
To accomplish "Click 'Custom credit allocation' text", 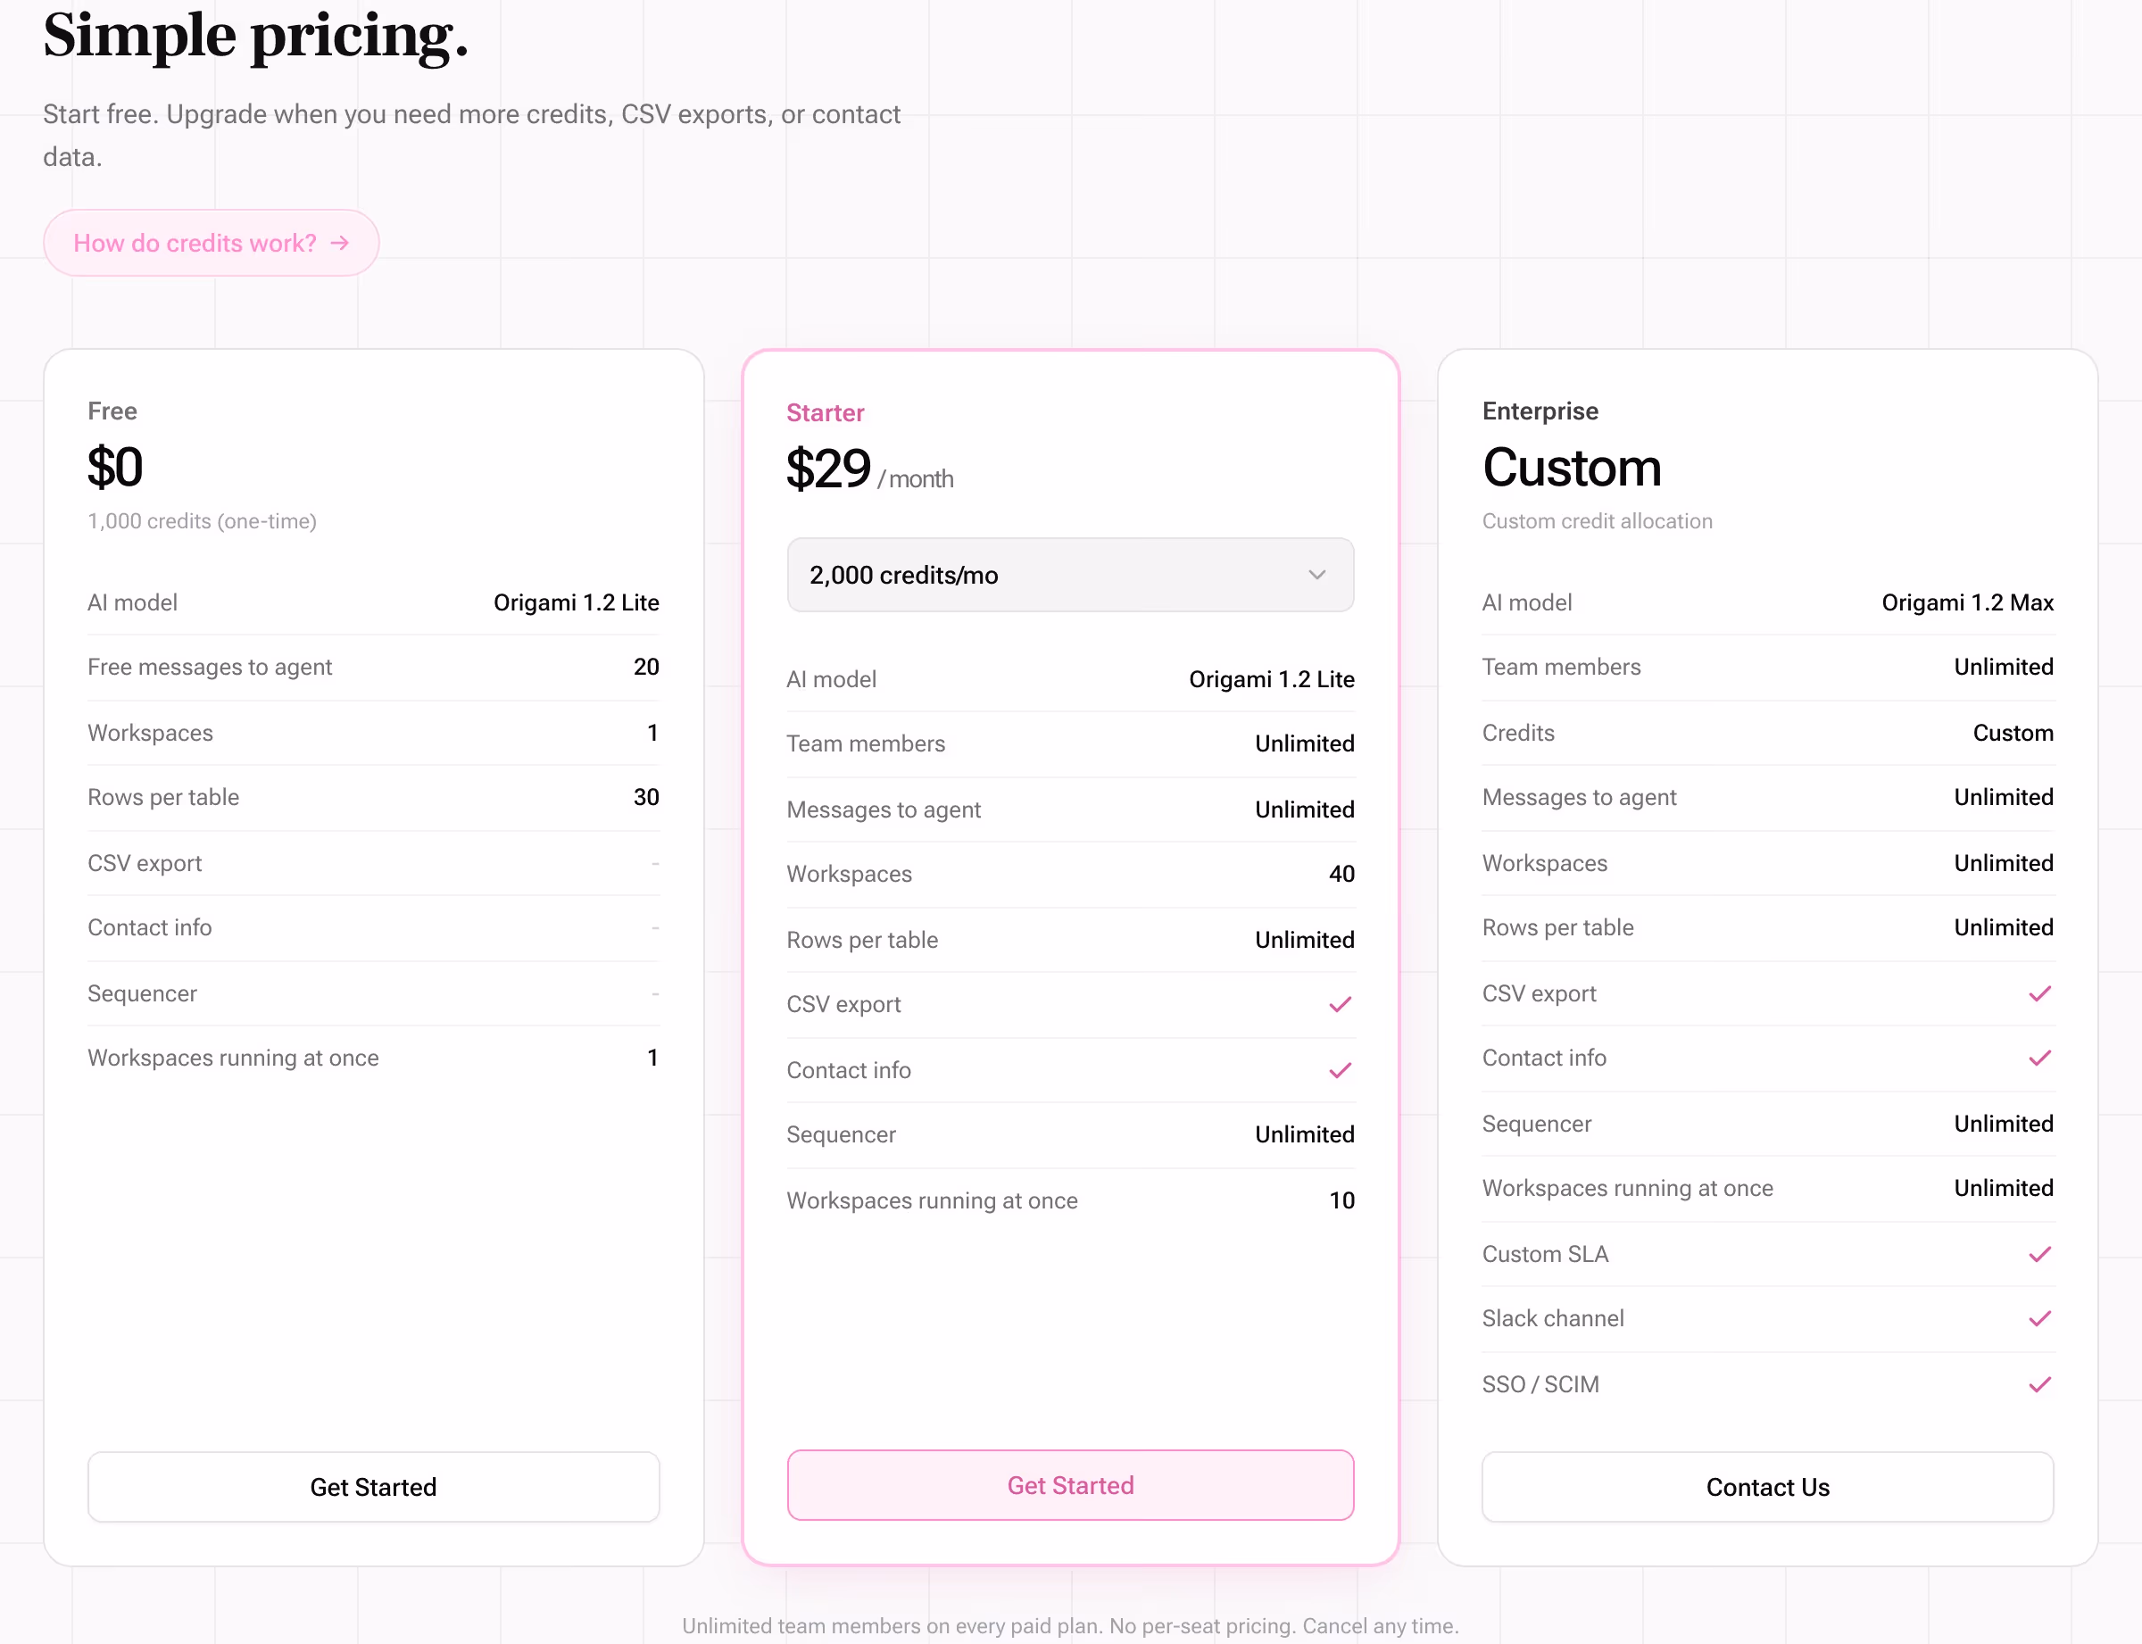I will (1597, 520).
